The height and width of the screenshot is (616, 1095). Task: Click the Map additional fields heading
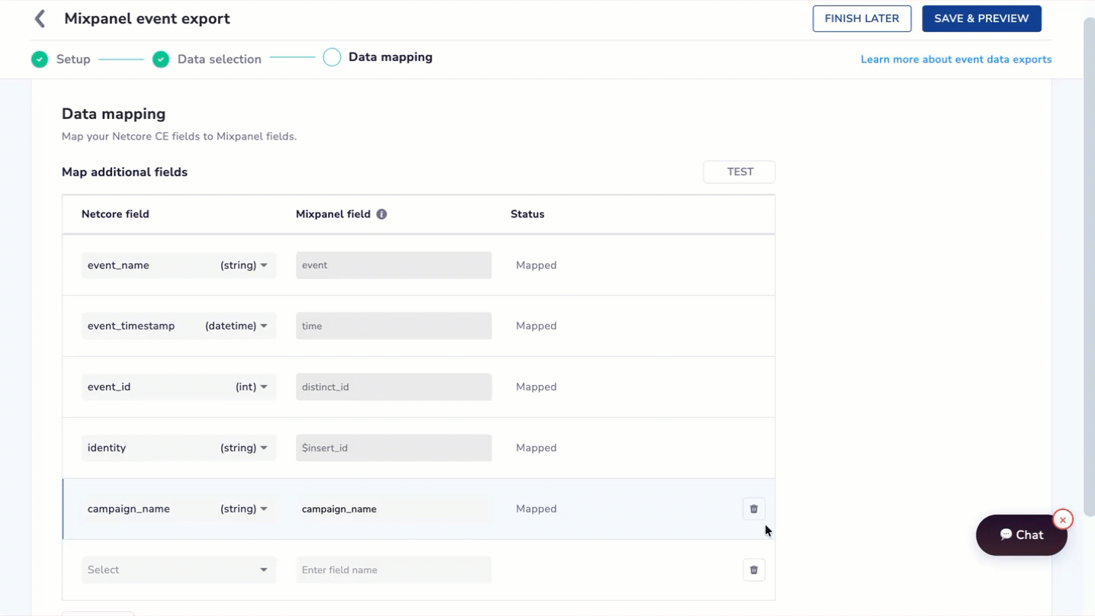coord(124,172)
